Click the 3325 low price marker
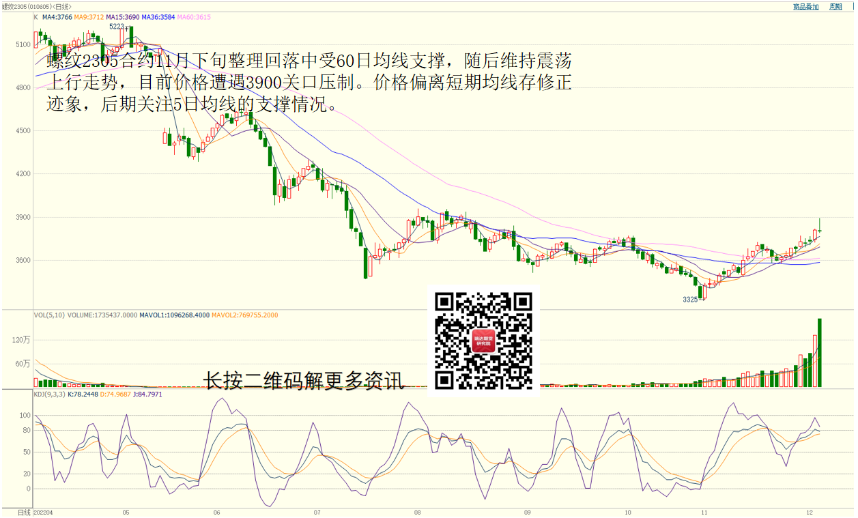The image size is (858, 518). (690, 300)
